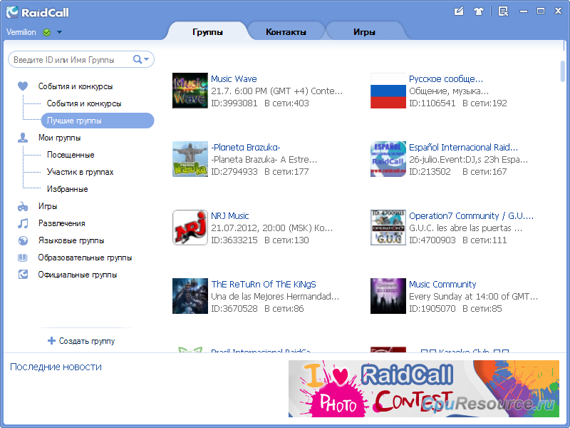Open the Operation7 Community thumbnail
The height and width of the screenshot is (428, 570).
[x=388, y=228]
